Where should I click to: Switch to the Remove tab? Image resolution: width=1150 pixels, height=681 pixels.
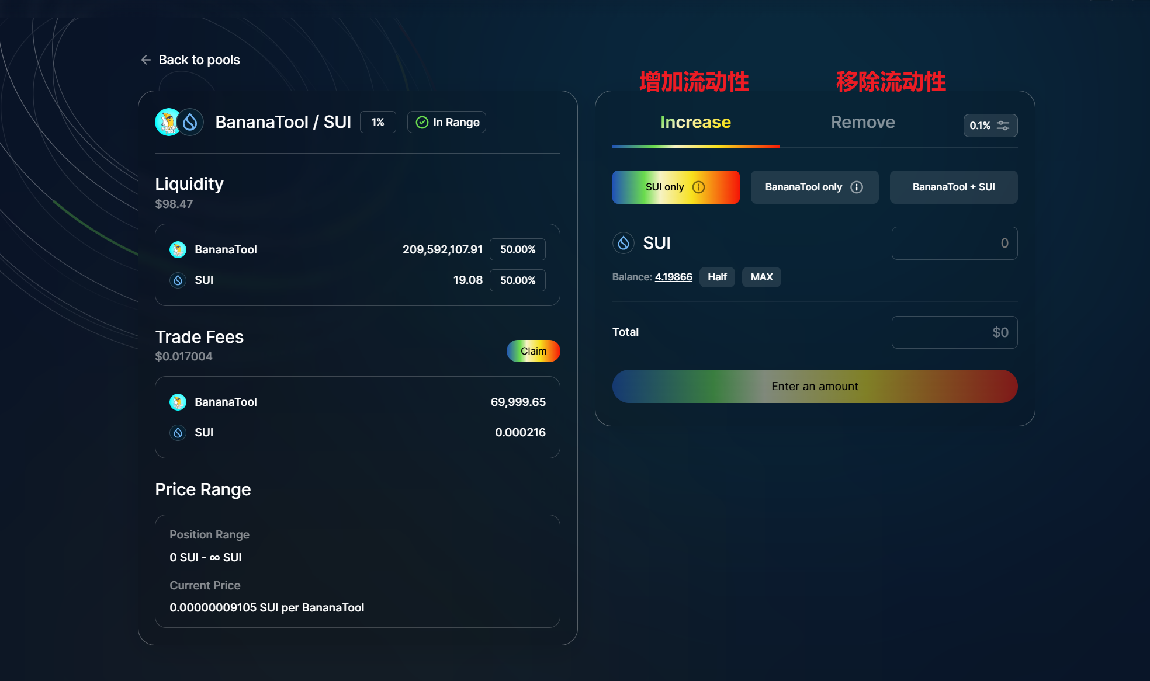[x=862, y=122]
